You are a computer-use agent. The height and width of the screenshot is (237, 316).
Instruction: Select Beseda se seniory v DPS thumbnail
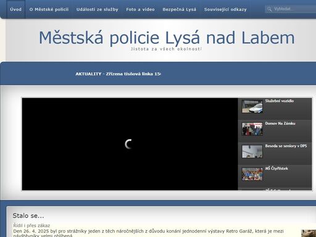252,152
